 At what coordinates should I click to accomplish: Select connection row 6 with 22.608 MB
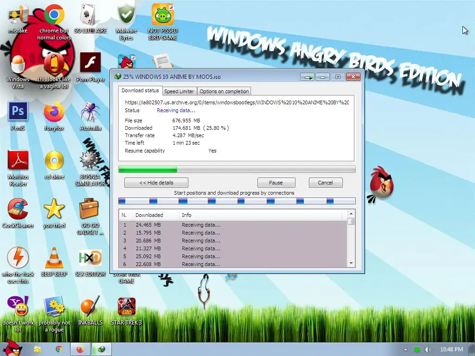[x=233, y=264]
